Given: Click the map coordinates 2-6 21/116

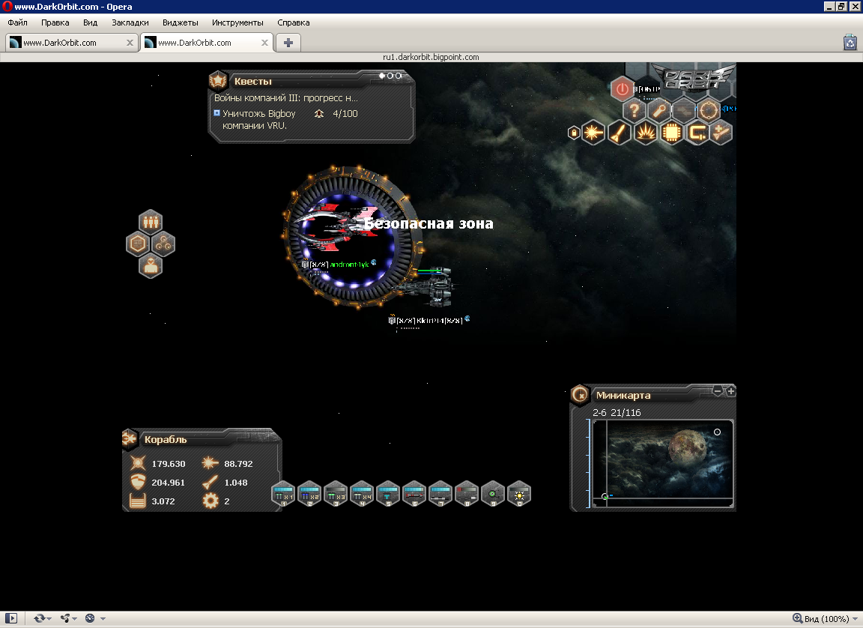Looking at the screenshot, I should pyautogui.click(x=617, y=413).
